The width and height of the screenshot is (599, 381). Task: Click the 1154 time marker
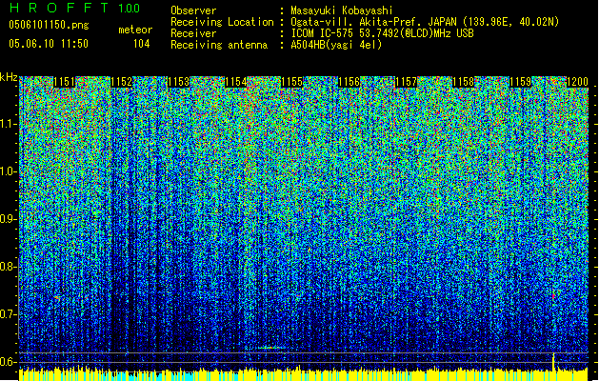(x=236, y=82)
